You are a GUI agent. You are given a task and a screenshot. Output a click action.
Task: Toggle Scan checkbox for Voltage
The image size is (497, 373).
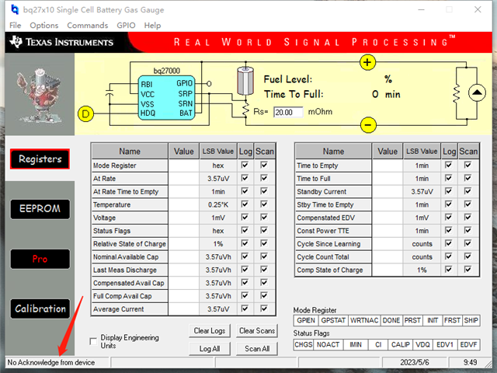click(x=264, y=217)
